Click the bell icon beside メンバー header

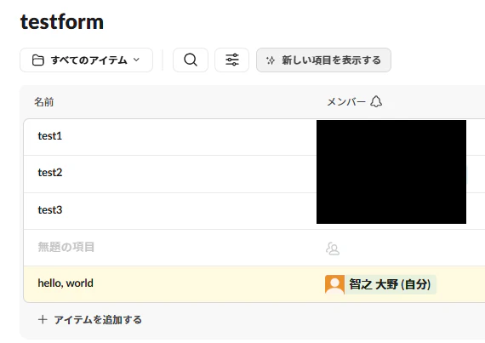376,101
